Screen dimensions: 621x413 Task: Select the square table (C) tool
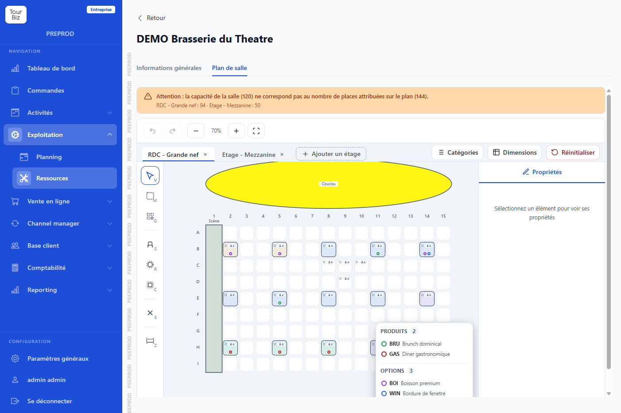(x=150, y=285)
